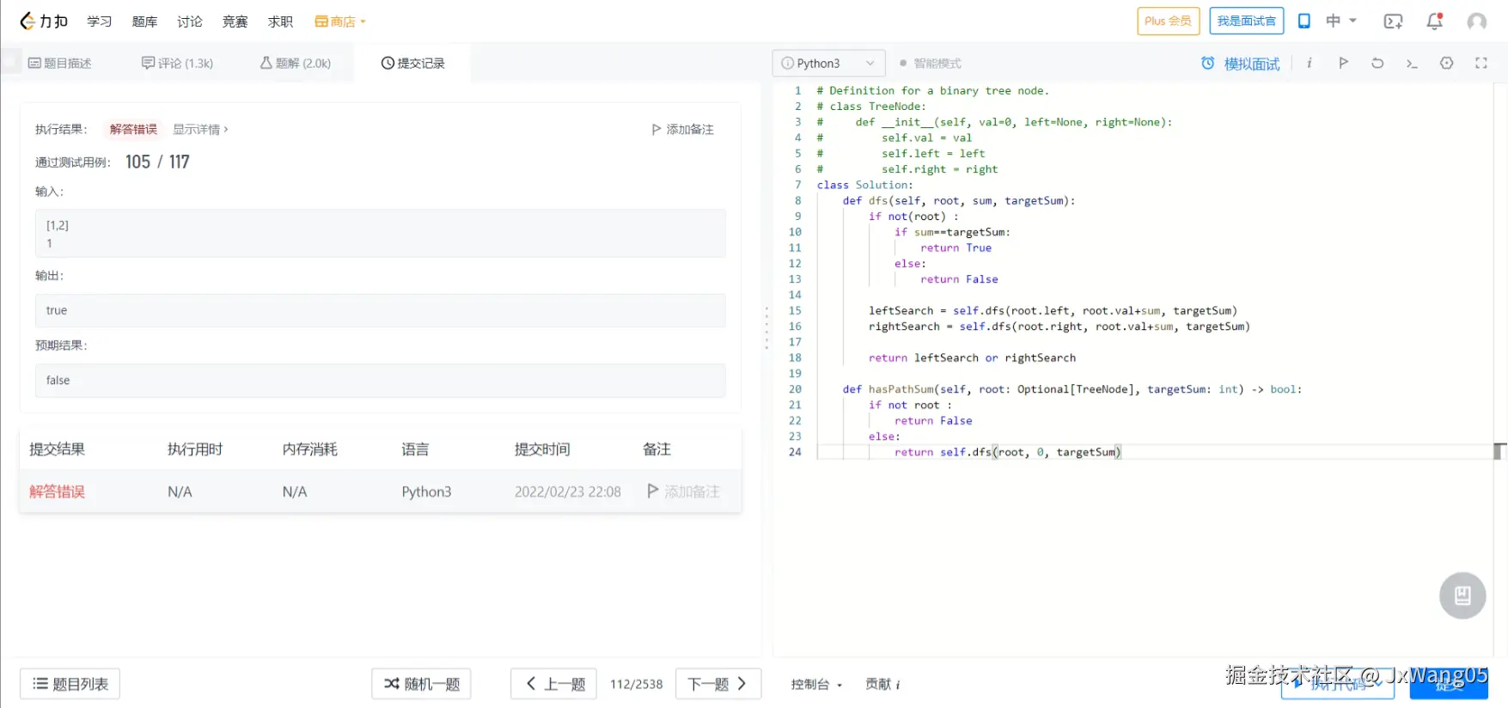
Task: Expand the 控制台 console panel
Action: (816, 685)
